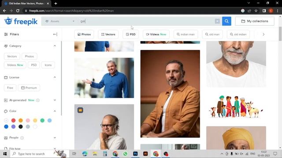This screenshot has height=158, width=282.
Task: Click the premium crown badge on thumbnail
Action: (x=80, y=110)
